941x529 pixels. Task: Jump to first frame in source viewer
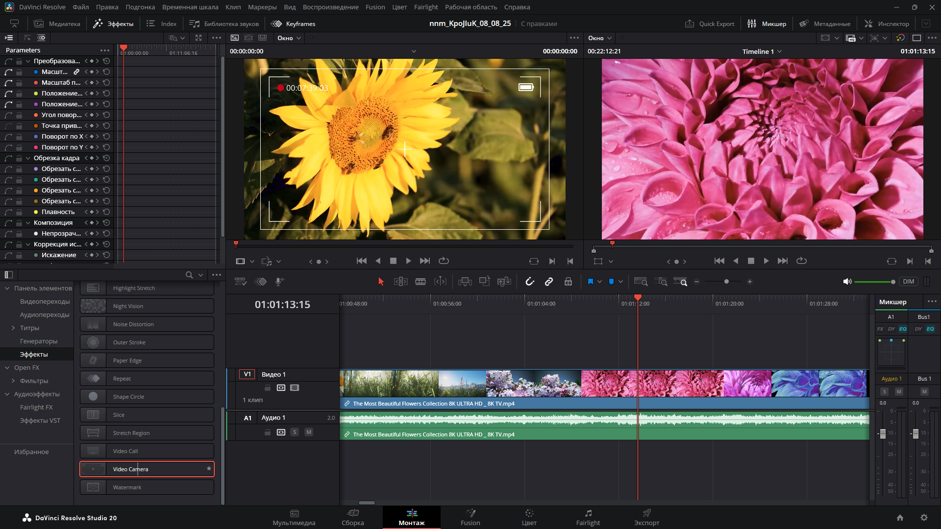click(x=361, y=261)
